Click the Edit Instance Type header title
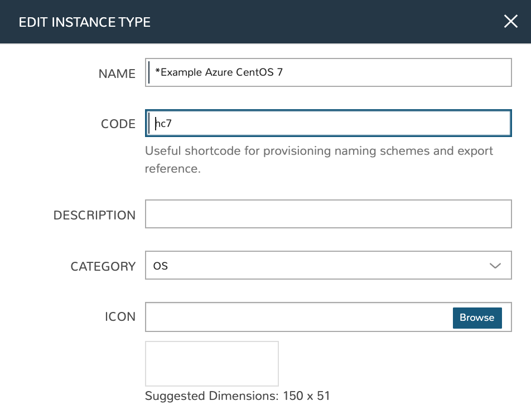Image resolution: width=531 pixels, height=420 pixels. pyautogui.click(x=85, y=22)
